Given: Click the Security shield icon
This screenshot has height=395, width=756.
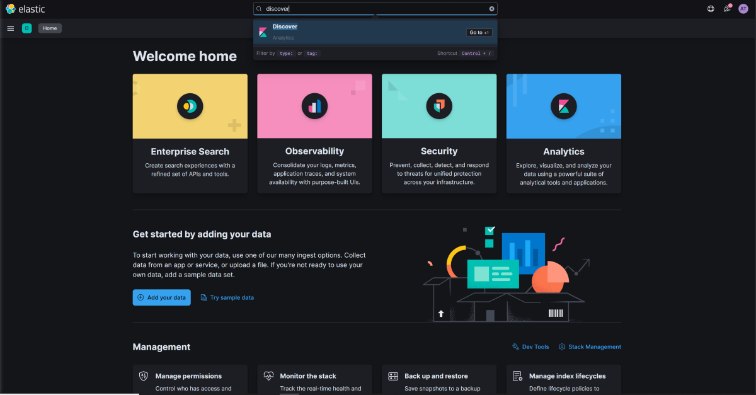Looking at the screenshot, I should [x=439, y=106].
